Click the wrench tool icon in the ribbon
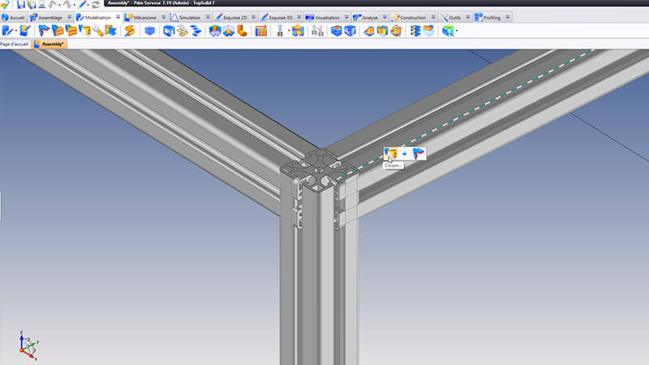This screenshot has height=365, width=649. tap(97, 31)
